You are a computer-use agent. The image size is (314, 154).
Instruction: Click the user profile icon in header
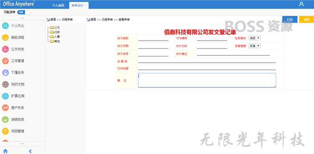(301, 4)
